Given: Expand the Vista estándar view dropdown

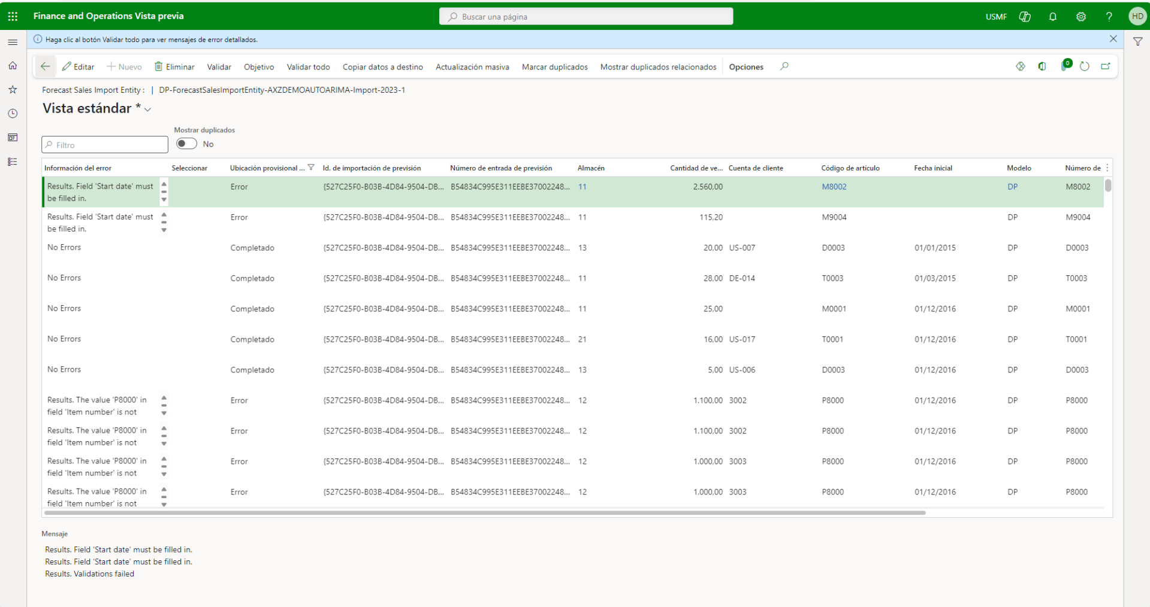Looking at the screenshot, I should tap(148, 110).
